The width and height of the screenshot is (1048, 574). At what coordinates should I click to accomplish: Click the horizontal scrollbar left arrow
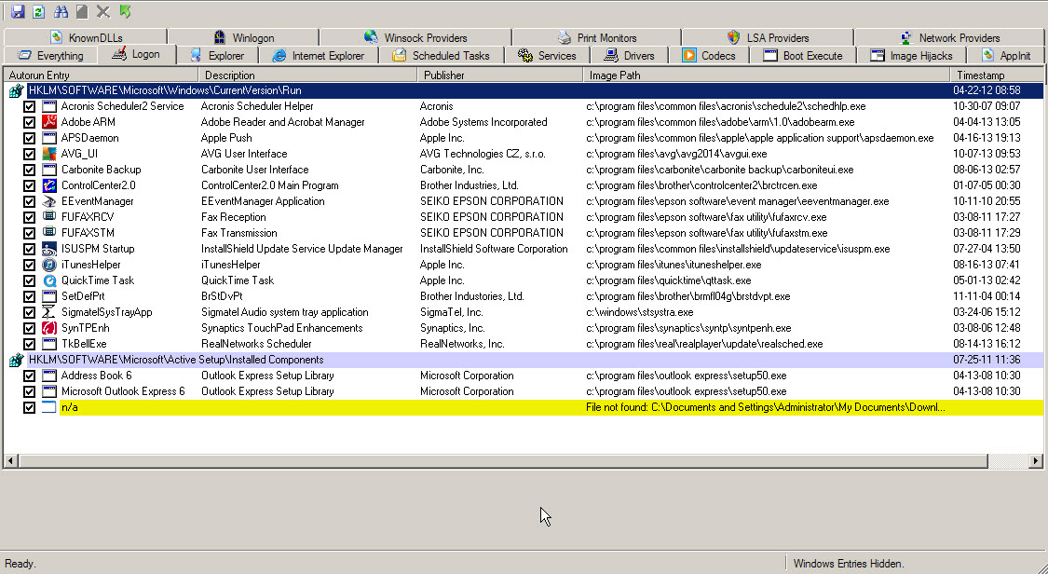click(x=10, y=460)
